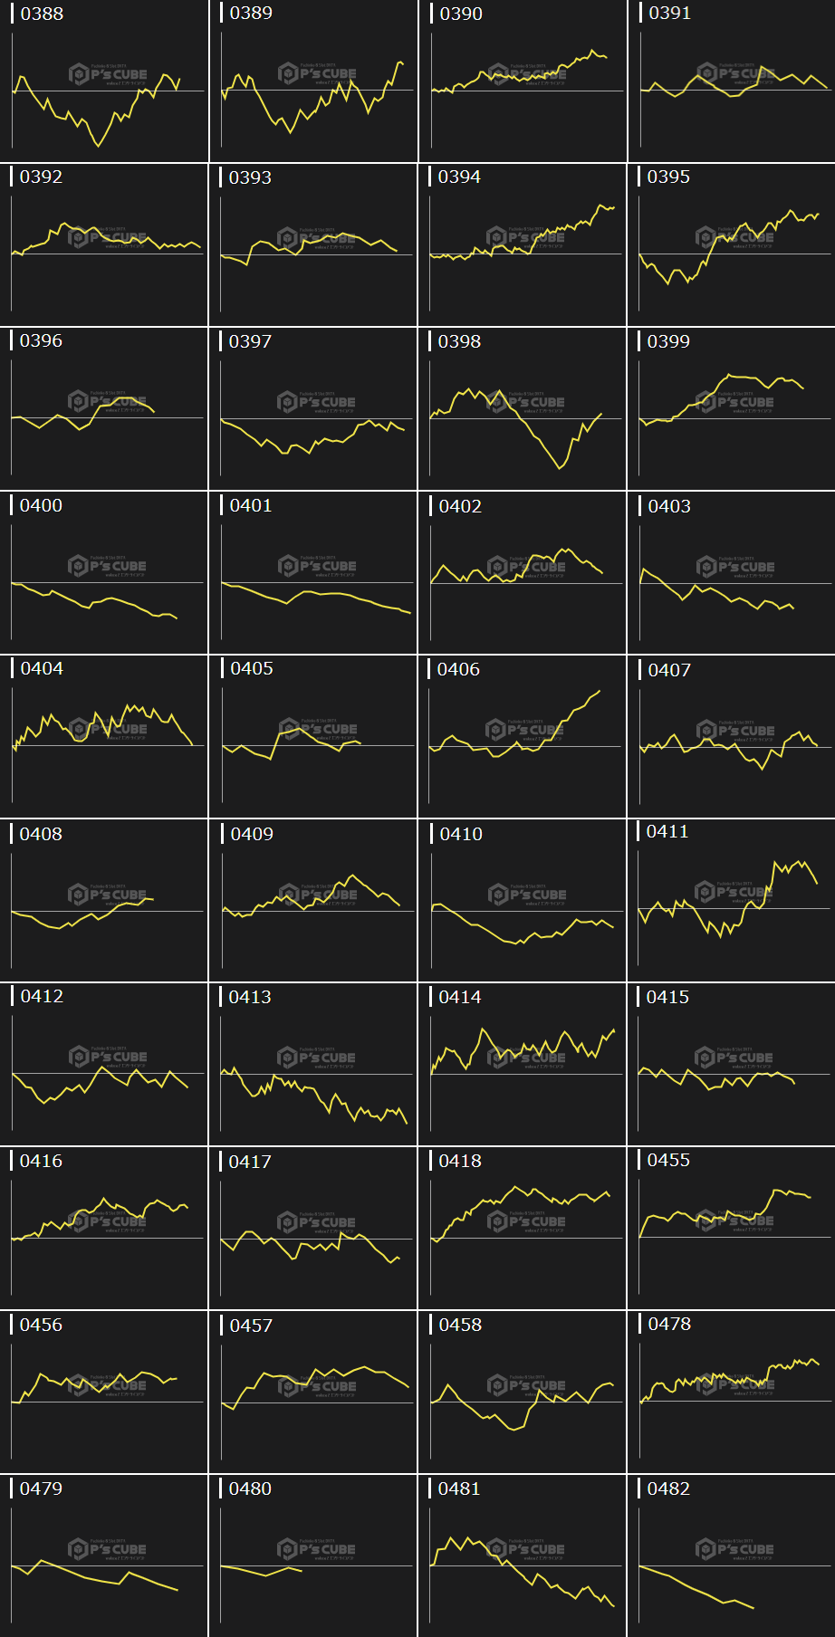Viewport: 835px width, 1637px height.
Task: Open the 0414 graph panel
Action: (x=522, y=1065)
